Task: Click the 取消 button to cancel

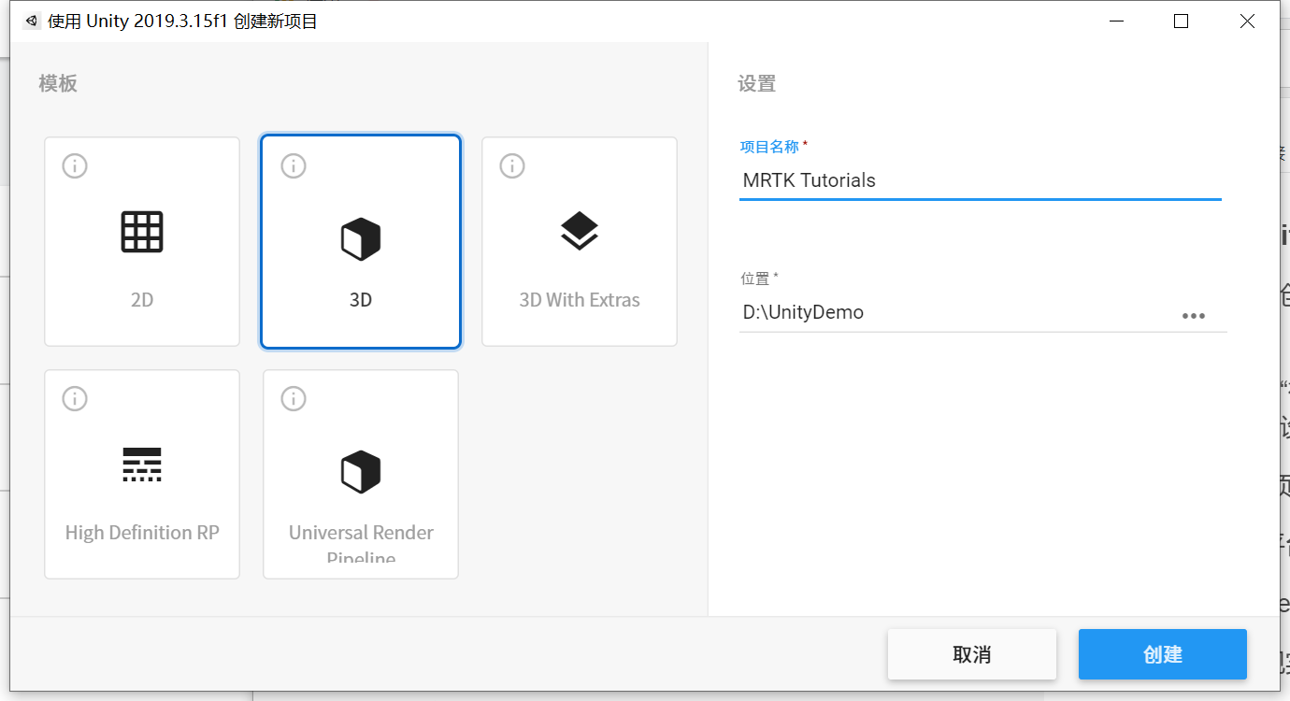Action: (x=972, y=654)
